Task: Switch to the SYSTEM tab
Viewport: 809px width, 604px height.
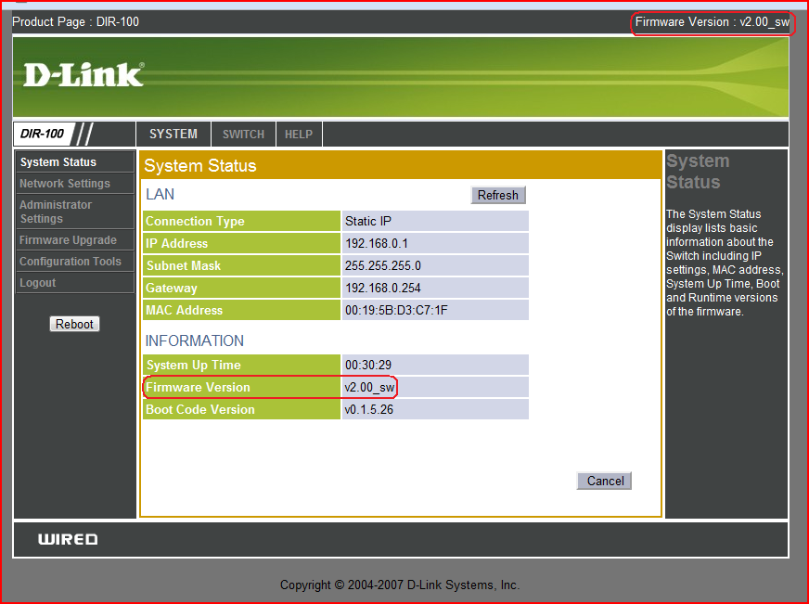Action: click(173, 134)
